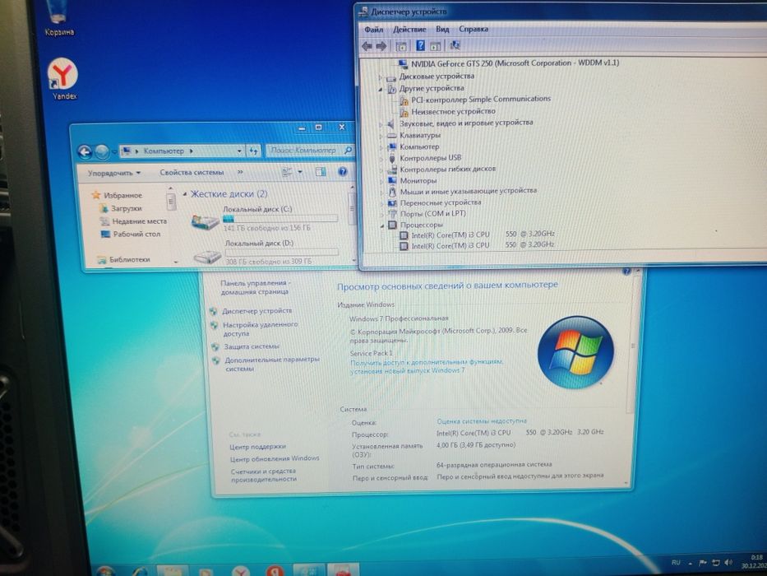Click the Forward arrow in Device Manager toolbar
Screen dimensions: 767x576
point(381,46)
